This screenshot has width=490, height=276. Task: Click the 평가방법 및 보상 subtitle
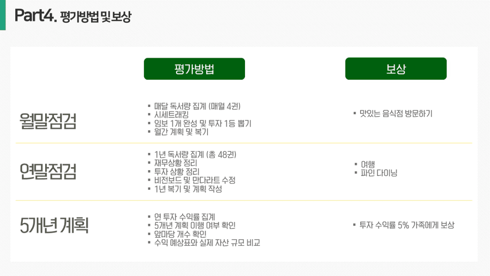pyautogui.click(x=96, y=17)
